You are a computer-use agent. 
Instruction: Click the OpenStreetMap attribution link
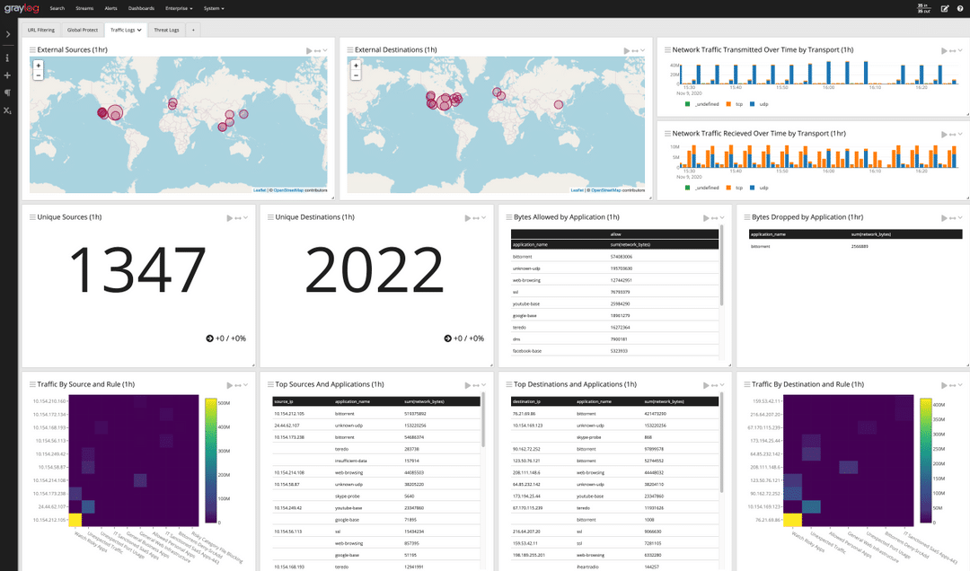(600, 189)
